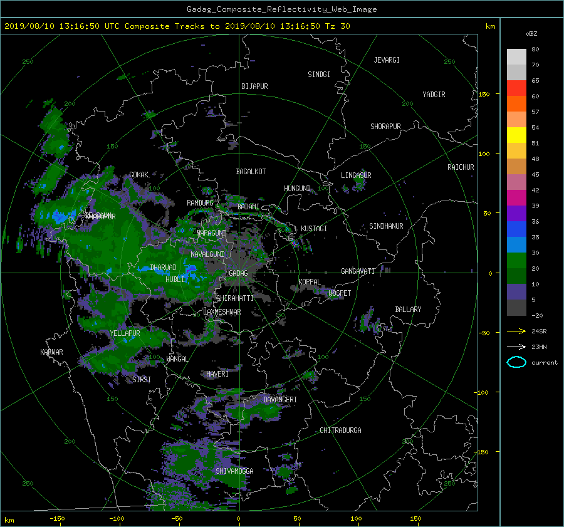Select the SINDGI label on the map

pyautogui.click(x=319, y=75)
